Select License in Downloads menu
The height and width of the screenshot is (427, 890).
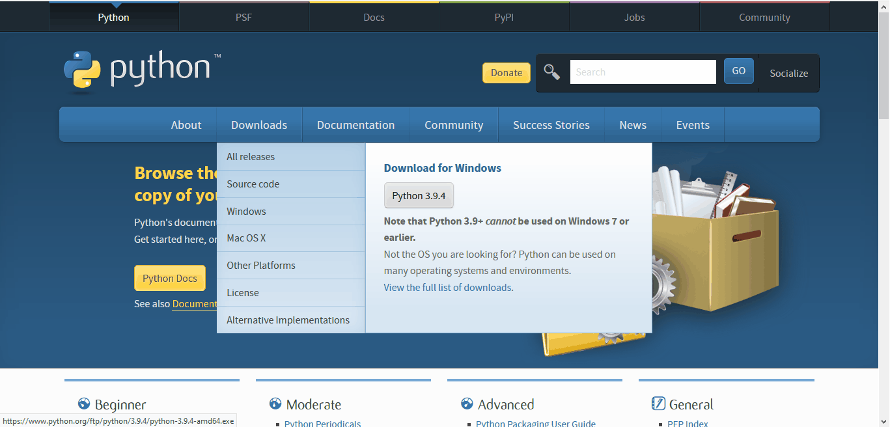[291, 293]
